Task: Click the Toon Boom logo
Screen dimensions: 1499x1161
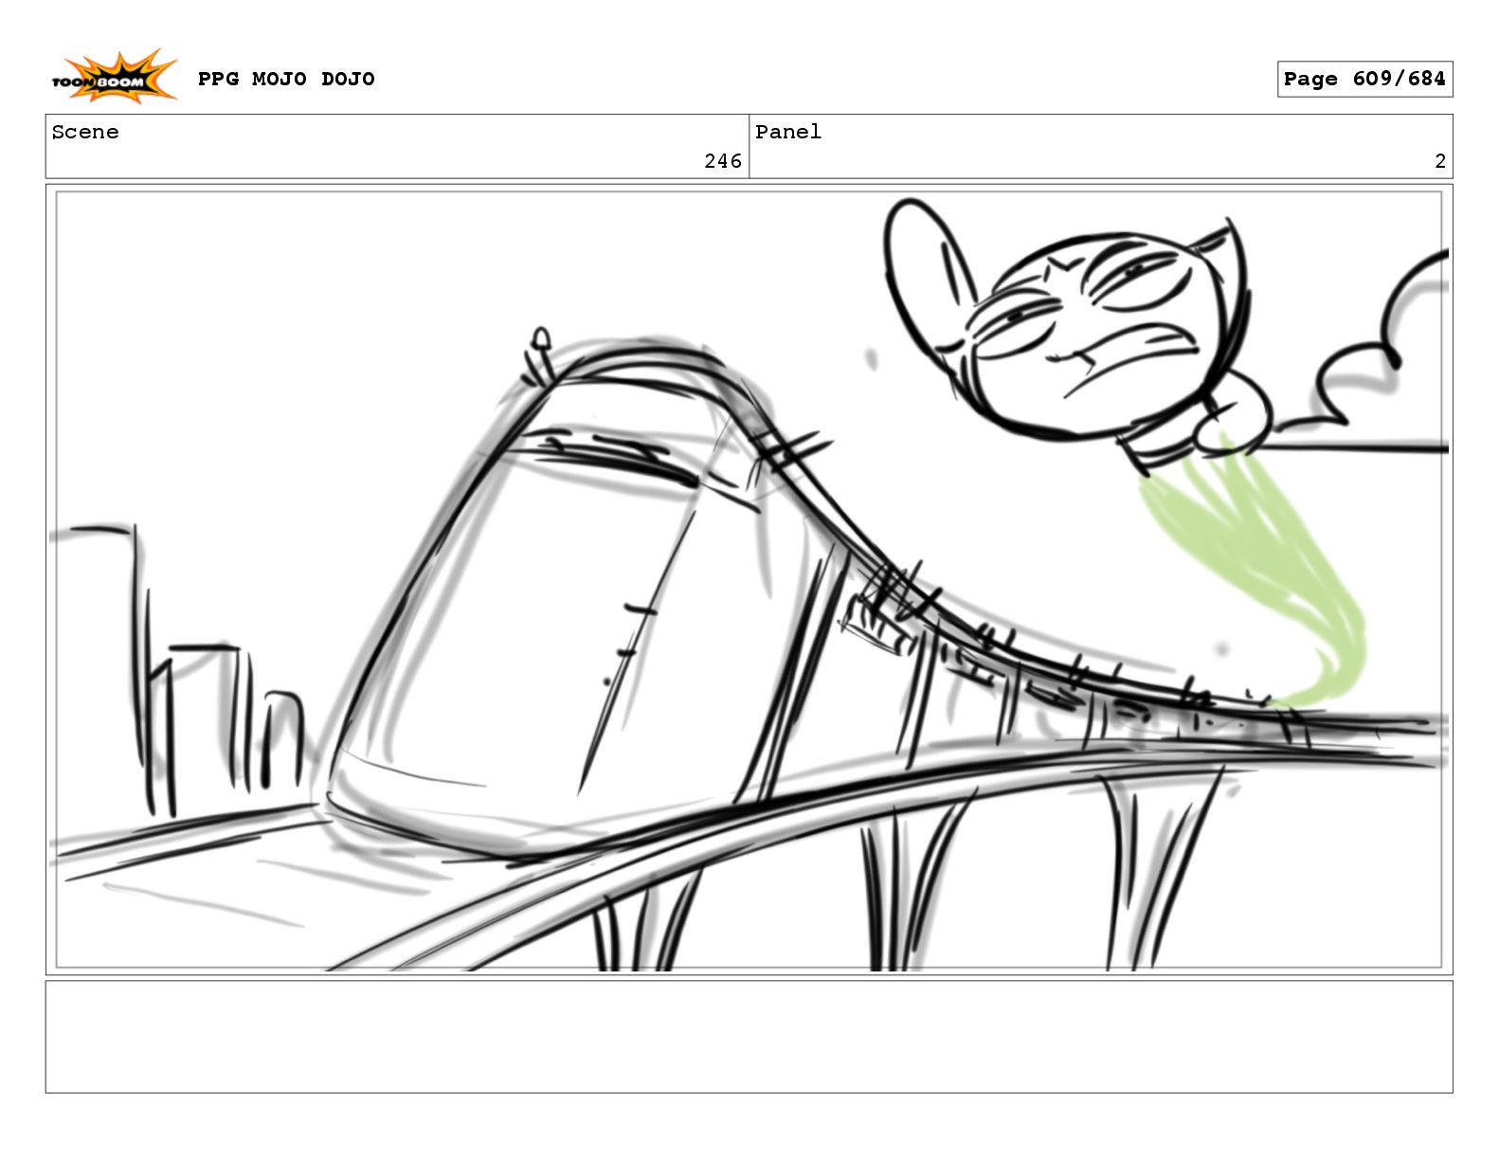Action: pyautogui.click(x=114, y=77)
